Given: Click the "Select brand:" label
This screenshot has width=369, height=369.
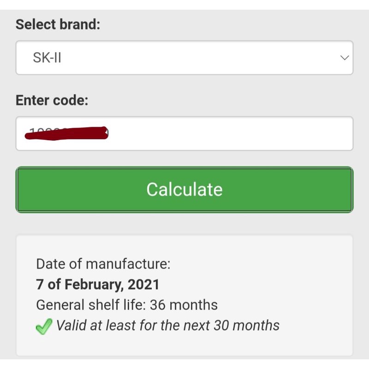Looking at the screenshot, I should pyautogui.click(x=58, y=24).
